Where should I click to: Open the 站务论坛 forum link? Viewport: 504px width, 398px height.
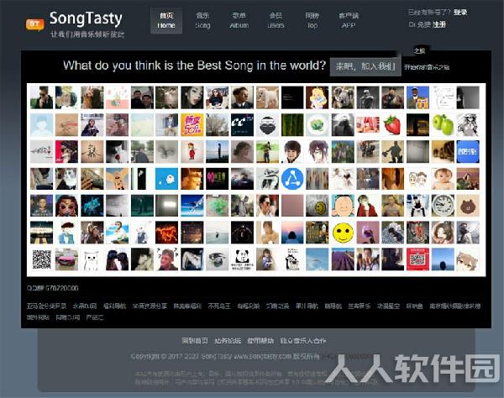tap(228, 341)
